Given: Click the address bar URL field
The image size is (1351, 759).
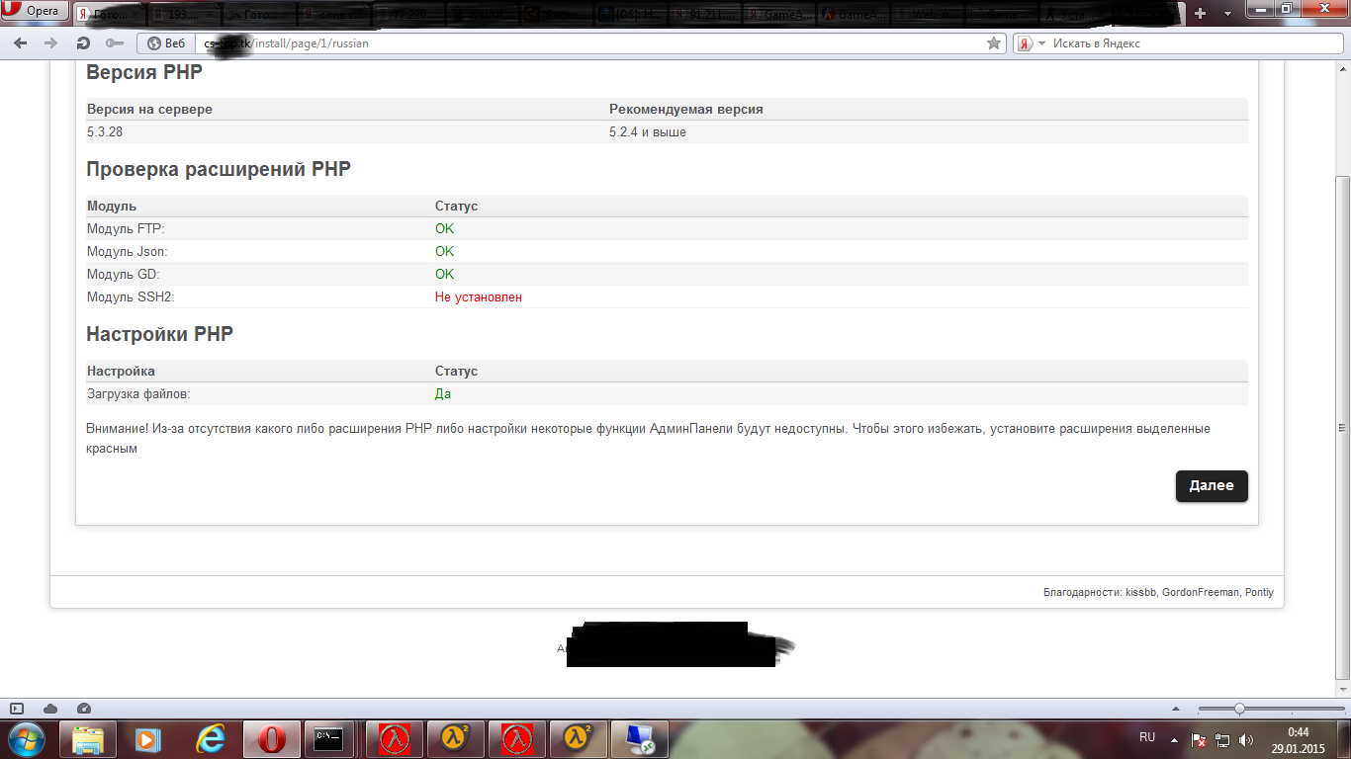Looking at the screenshot, I should click(x=593, y=43).
